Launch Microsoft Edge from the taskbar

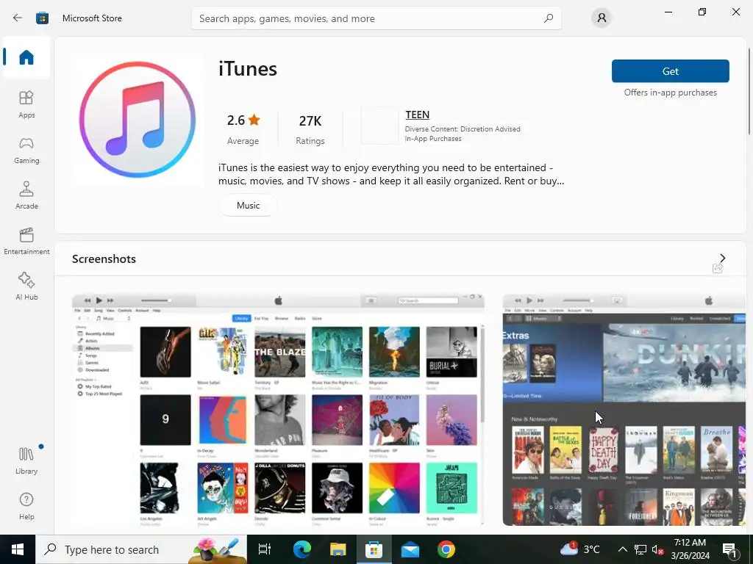[x=302, y=549]
